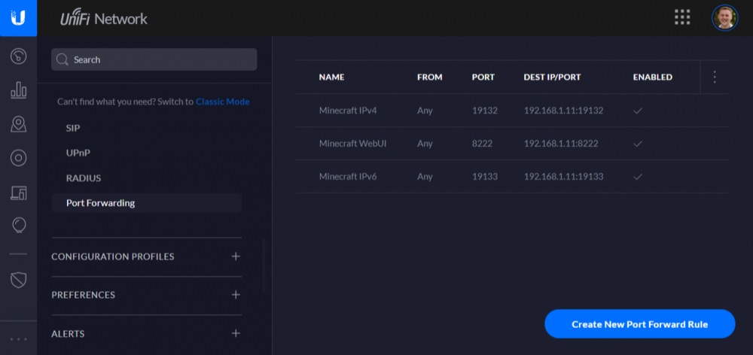
Task: Open the Minecraft WebUI rule
Action: 353,144
